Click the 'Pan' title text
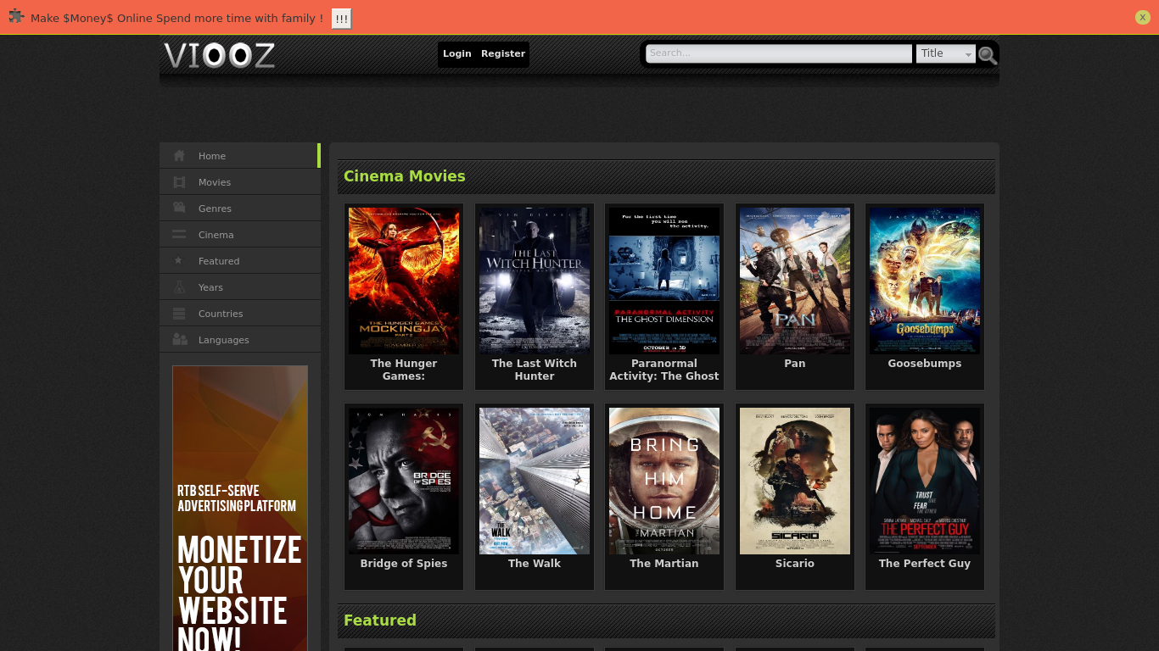1159x651 pixels. (x=795, y=363)
